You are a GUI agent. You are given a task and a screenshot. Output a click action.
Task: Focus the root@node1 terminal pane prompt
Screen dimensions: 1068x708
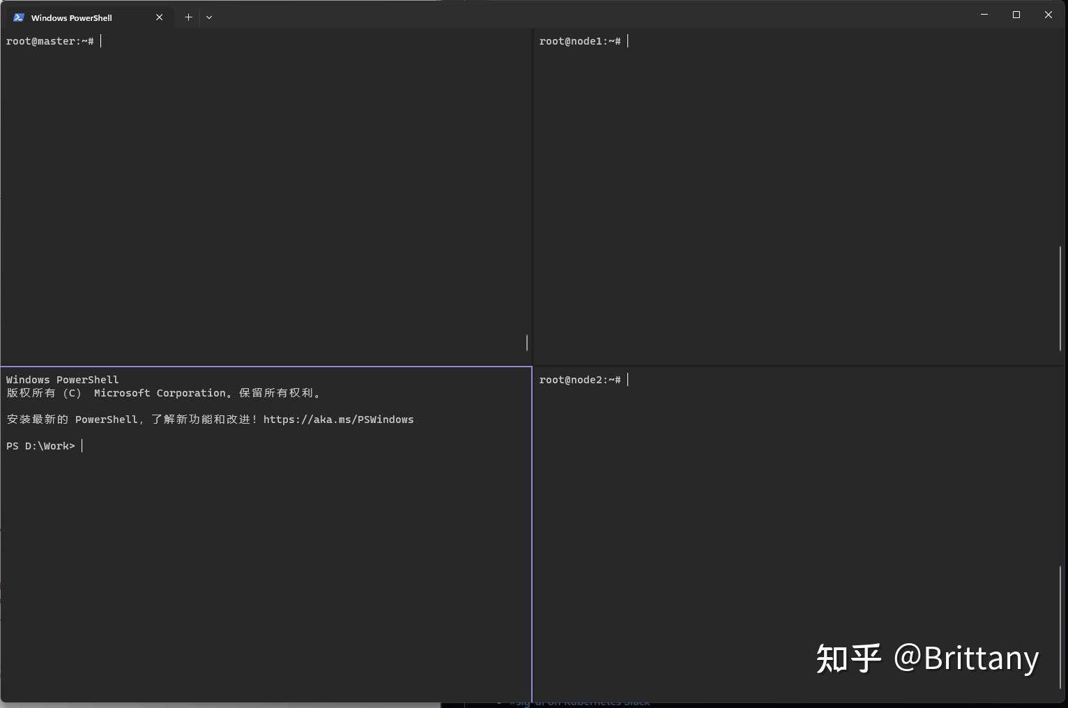click(x=580, y=41)
